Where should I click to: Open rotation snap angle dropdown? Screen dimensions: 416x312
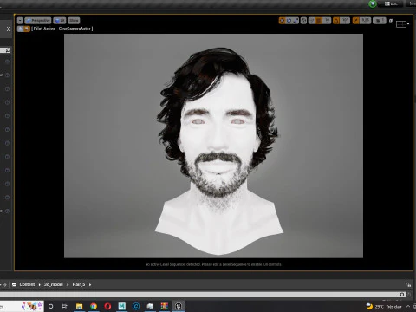pos(345,21)
